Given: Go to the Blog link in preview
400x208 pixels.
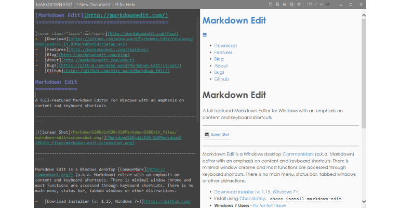Looking at the screenshot, I should [x=219, y=59].
